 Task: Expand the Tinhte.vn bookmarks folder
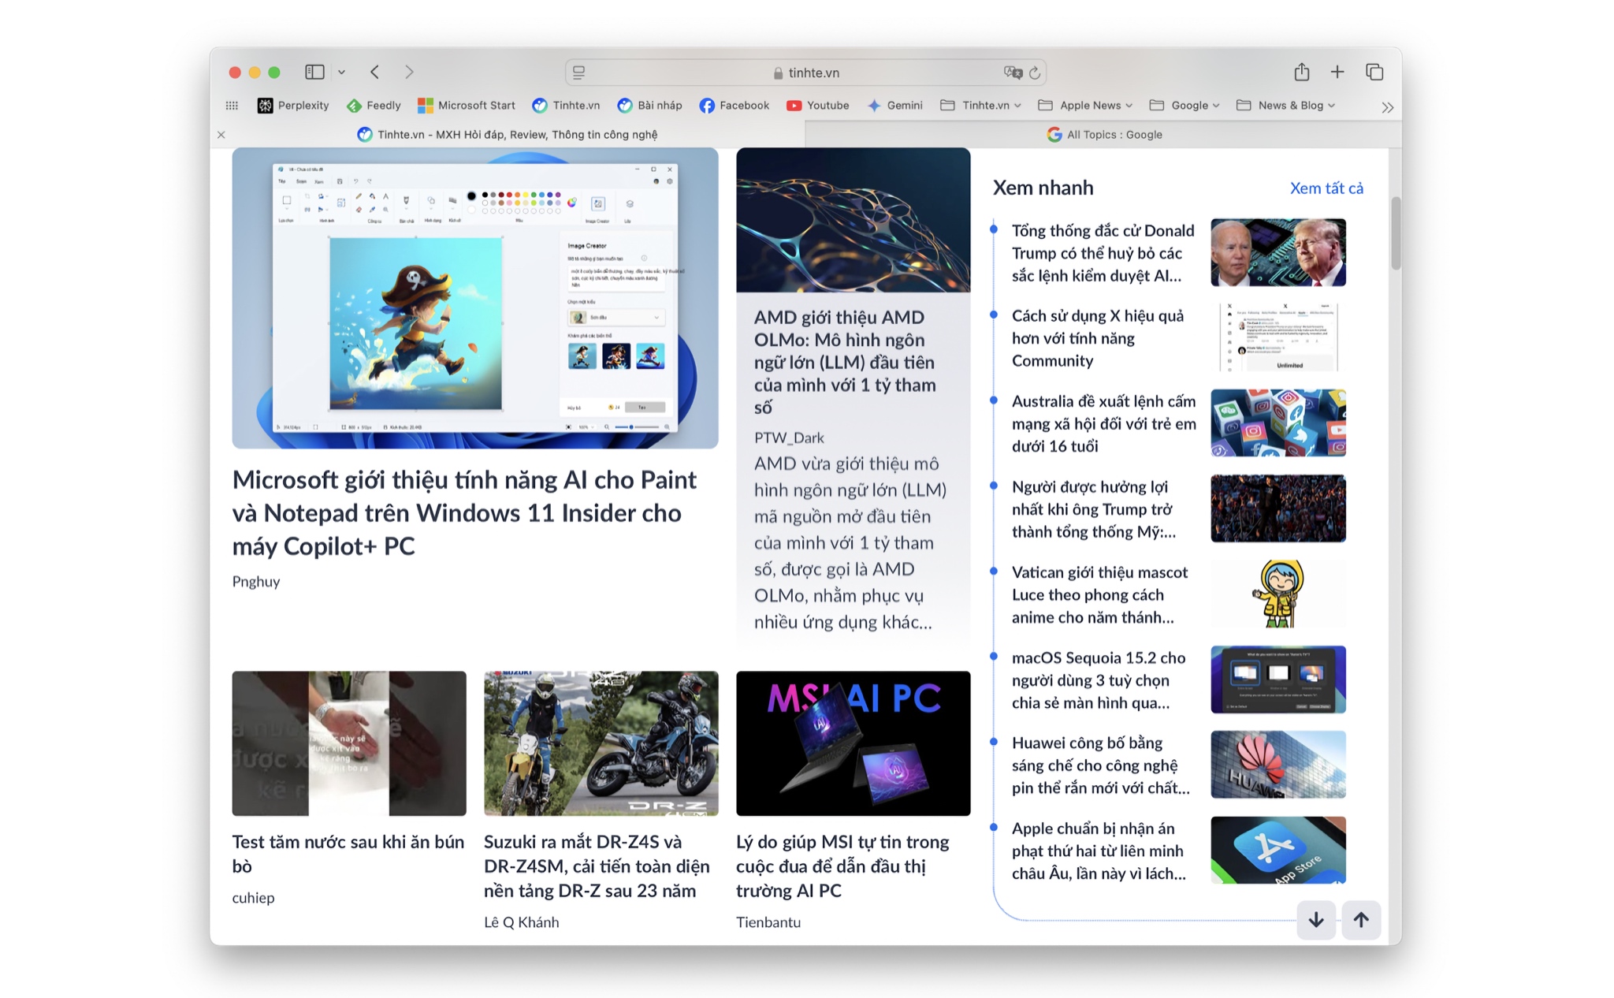pyautogui.click(x=981, y=106)
